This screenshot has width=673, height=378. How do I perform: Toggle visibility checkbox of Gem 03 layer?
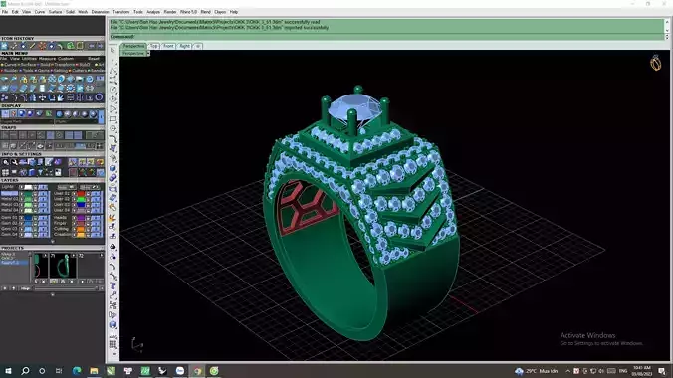(21, 229)
